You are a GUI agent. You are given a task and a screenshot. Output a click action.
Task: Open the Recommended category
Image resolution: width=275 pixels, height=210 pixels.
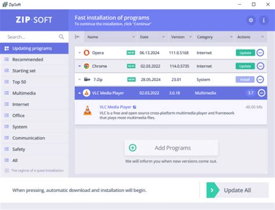[34, 59]
